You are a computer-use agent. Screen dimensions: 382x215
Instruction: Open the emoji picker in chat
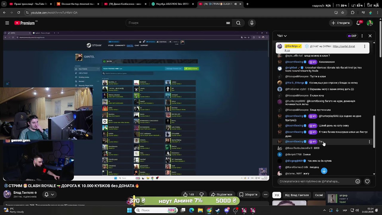(x=358, y=181)
